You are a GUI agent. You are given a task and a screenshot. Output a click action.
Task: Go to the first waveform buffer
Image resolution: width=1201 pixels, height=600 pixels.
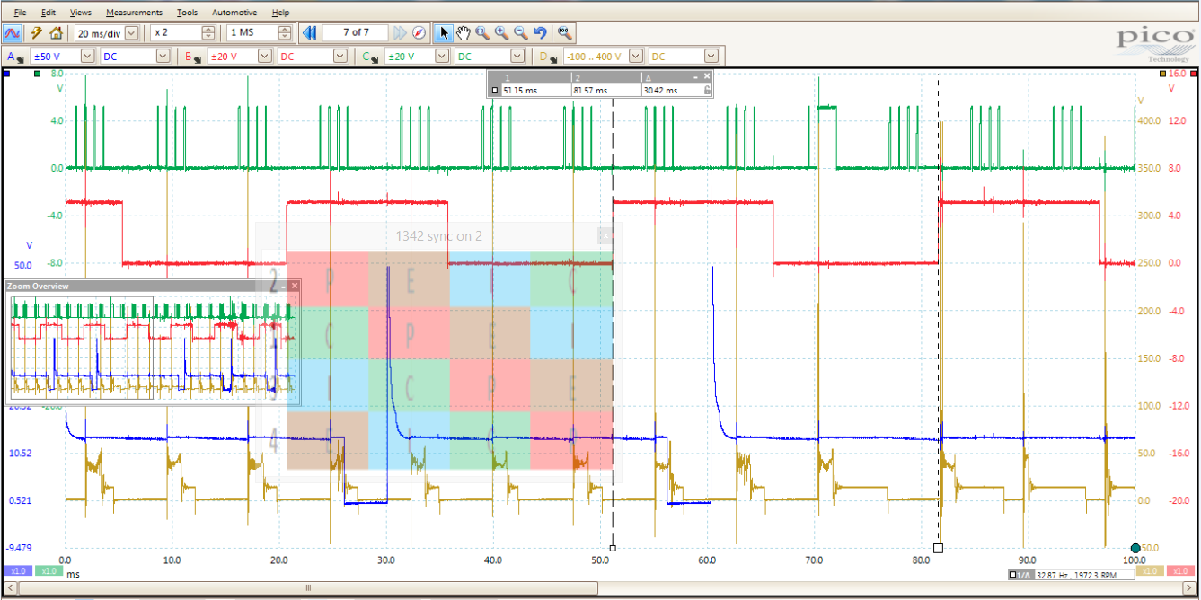point(310,33)
